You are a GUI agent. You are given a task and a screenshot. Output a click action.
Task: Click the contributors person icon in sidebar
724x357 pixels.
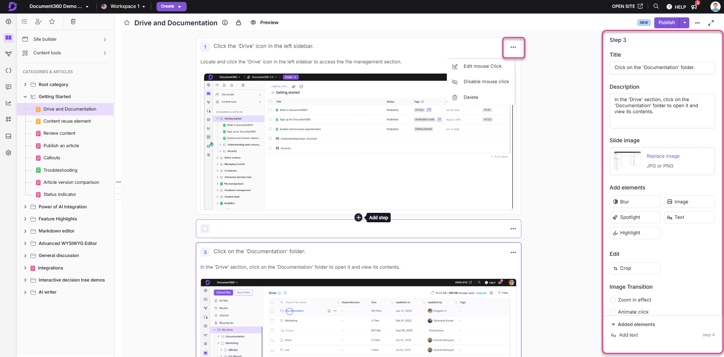coord(38,22)
